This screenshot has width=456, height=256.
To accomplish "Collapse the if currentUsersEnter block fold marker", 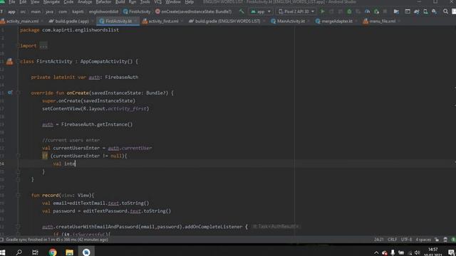I will tap(18, 156).
